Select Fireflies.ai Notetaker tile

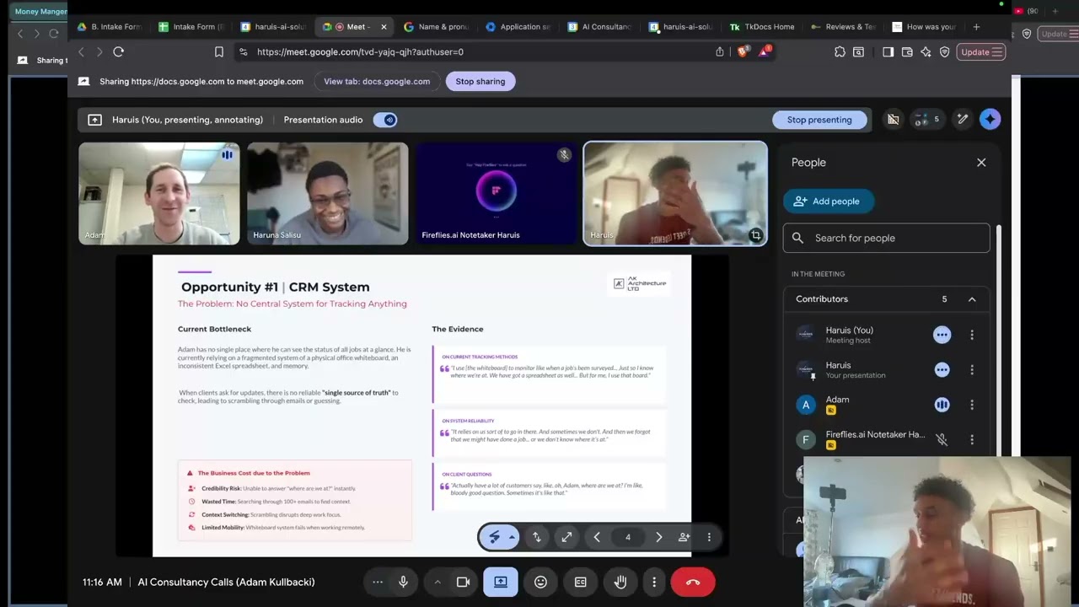click(496, 194)
